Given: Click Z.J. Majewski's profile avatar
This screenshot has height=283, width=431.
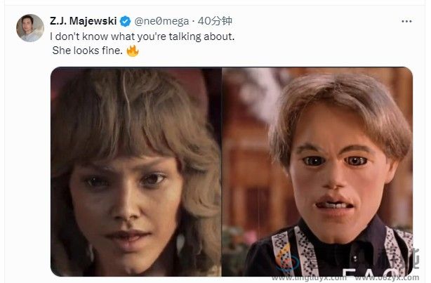Looking at the screenshot, I should pyautogui.click(x=30, y=27).
